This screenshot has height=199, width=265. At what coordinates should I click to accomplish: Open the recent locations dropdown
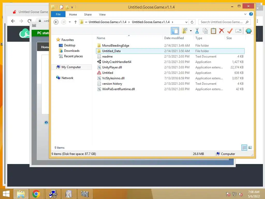coord(70,22)
